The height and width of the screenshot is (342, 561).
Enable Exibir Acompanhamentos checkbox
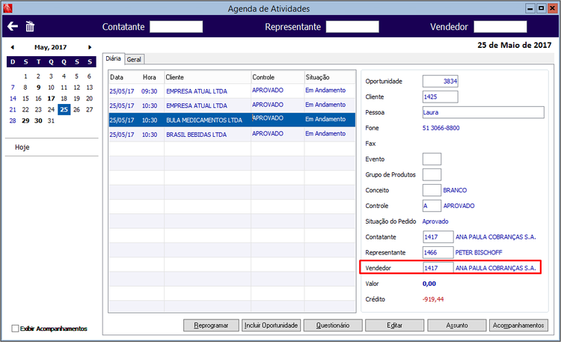click(x=15, y=329)
